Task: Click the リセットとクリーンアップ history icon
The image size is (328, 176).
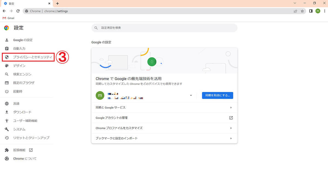Action: point(7,138)
